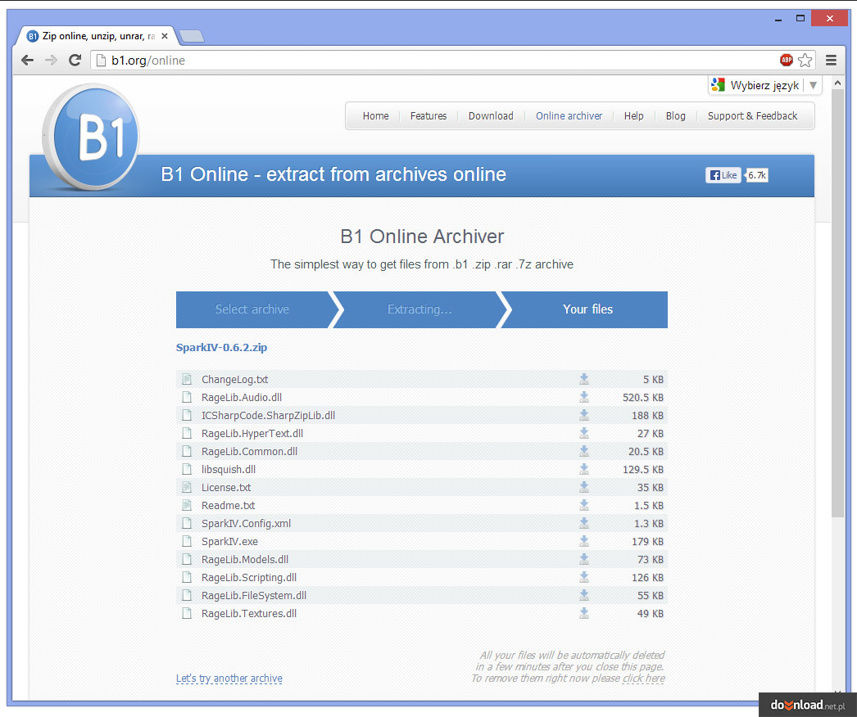This screenshot has height=717, width=857.
Task: Open the Adblock Plus ABP icon
Action: pos(786,60)
